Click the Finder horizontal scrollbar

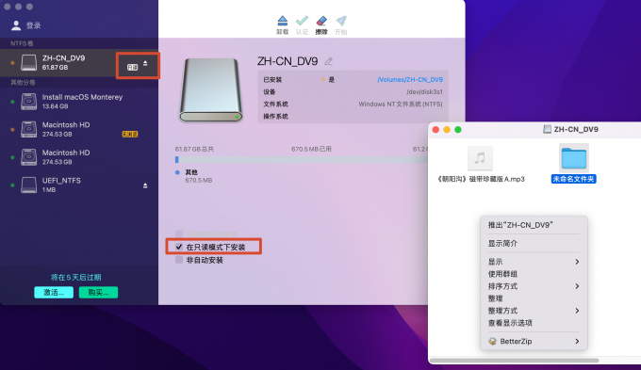click(x=515, y=361)
